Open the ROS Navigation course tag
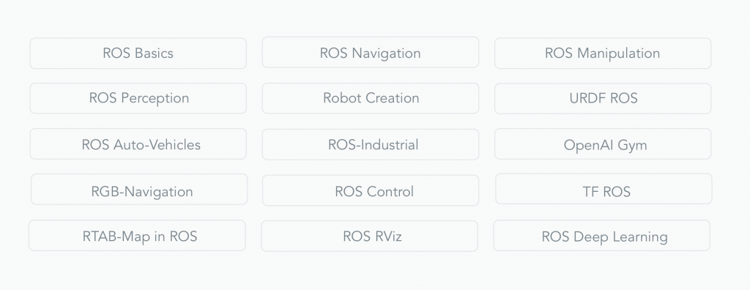750x290 pixels. [x=370, y=53]
